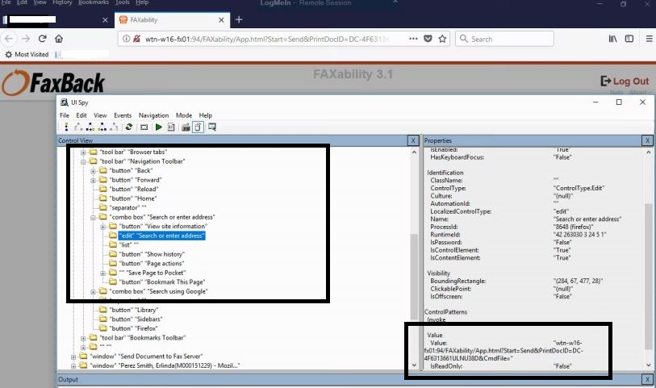Open the Firefox hamburger menu
This screenshot has width=656, height=388.
coord(650,39)
